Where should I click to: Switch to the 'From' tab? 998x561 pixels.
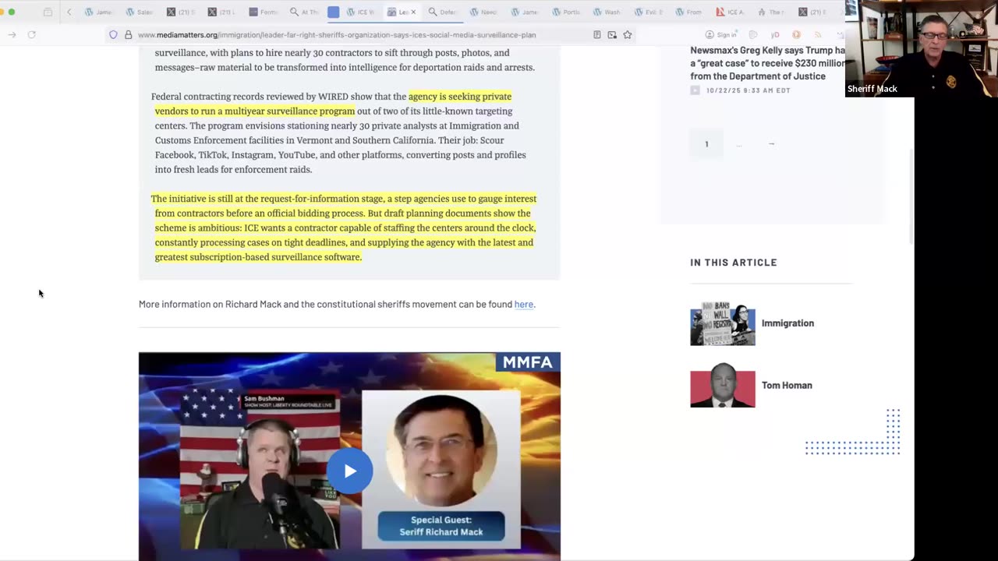[x=690, y=12]
